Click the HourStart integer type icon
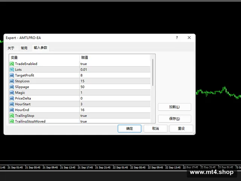Image resolution: width=241 pixels, height=181 pixels. pyautogui.click(x=12, y=104)
